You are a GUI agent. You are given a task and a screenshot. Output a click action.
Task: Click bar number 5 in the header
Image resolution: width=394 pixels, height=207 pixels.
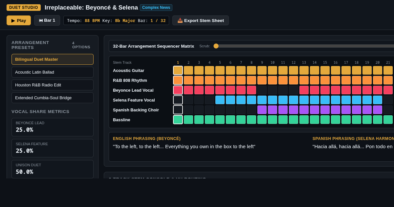pyautogui.click(x=220, y=62)
